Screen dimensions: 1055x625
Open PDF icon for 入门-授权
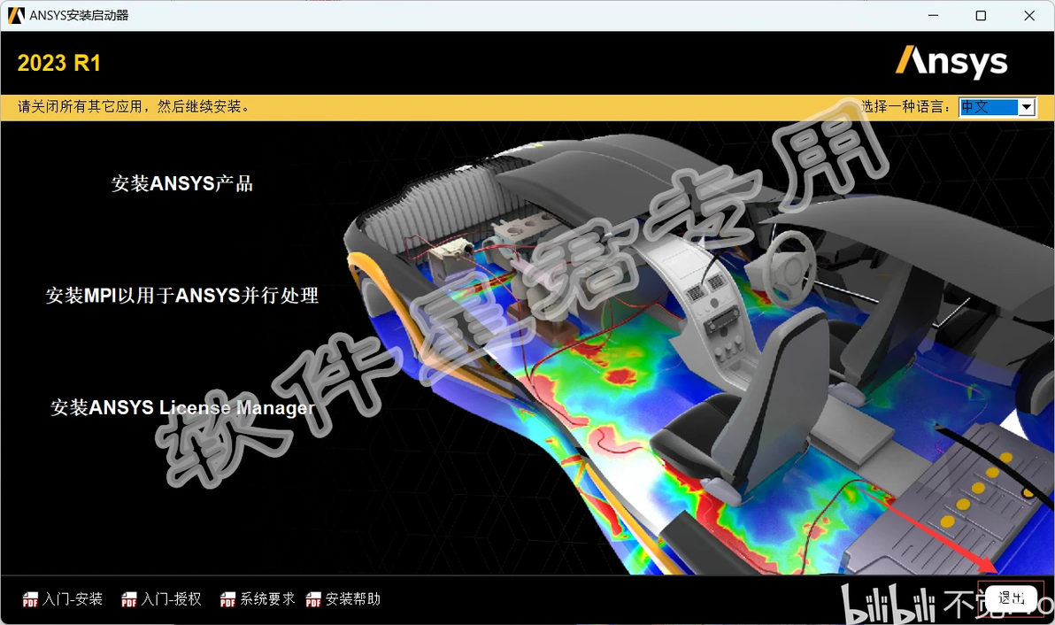pos(129,599)
